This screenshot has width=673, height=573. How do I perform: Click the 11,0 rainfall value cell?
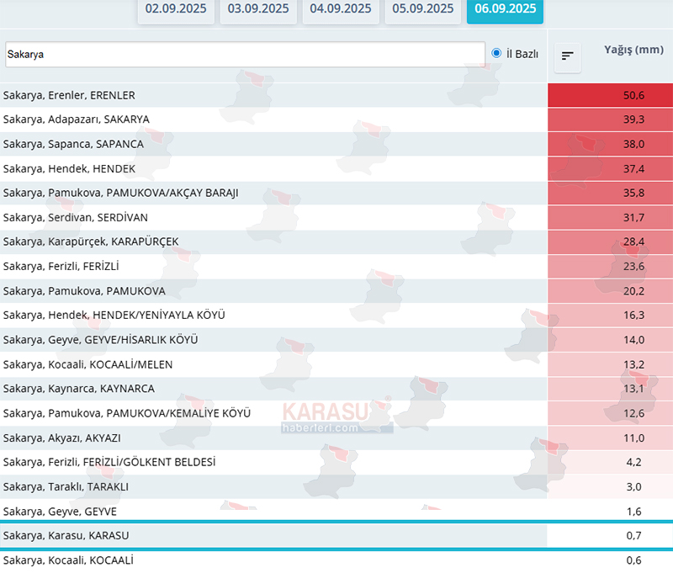pos(610,438)
